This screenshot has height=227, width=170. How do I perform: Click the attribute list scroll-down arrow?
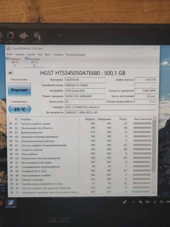point(153,192)
